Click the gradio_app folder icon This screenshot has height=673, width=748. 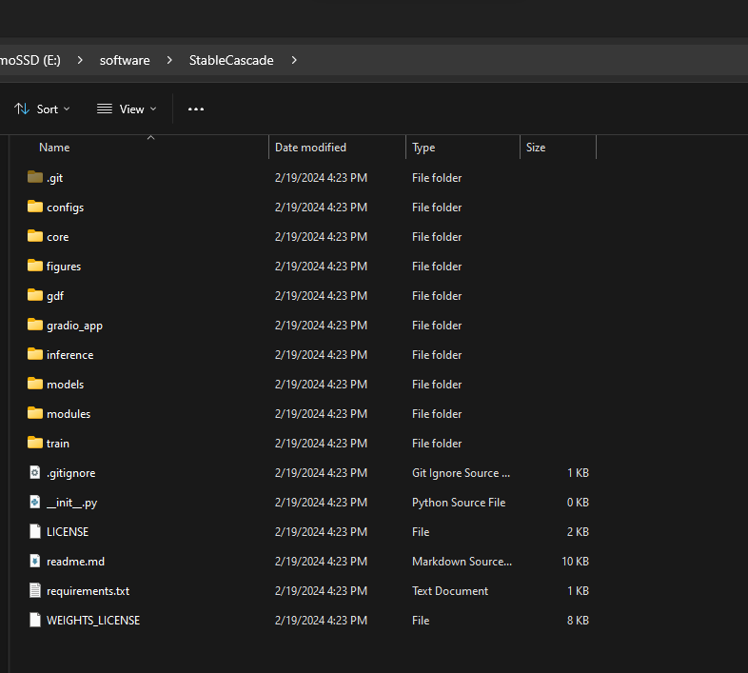[35, 325]
